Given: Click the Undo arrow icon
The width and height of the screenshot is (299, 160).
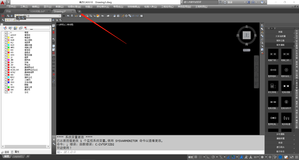Looking at the screenshot, I should point(103,16).
